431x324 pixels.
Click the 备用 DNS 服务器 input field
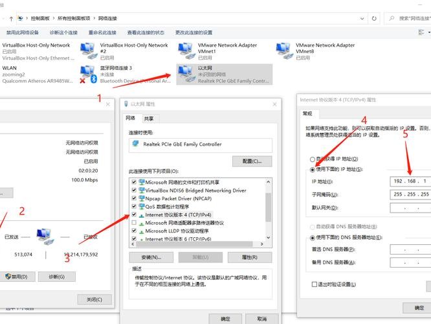click(410, 262)
